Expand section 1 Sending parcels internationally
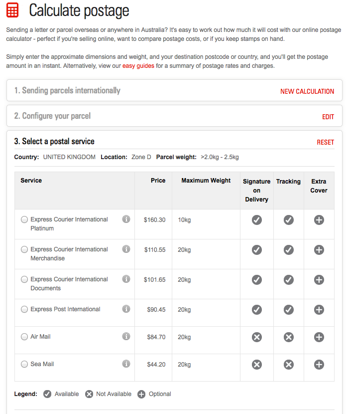This screenshot has height=414, width=346. (x=67, y=91)
